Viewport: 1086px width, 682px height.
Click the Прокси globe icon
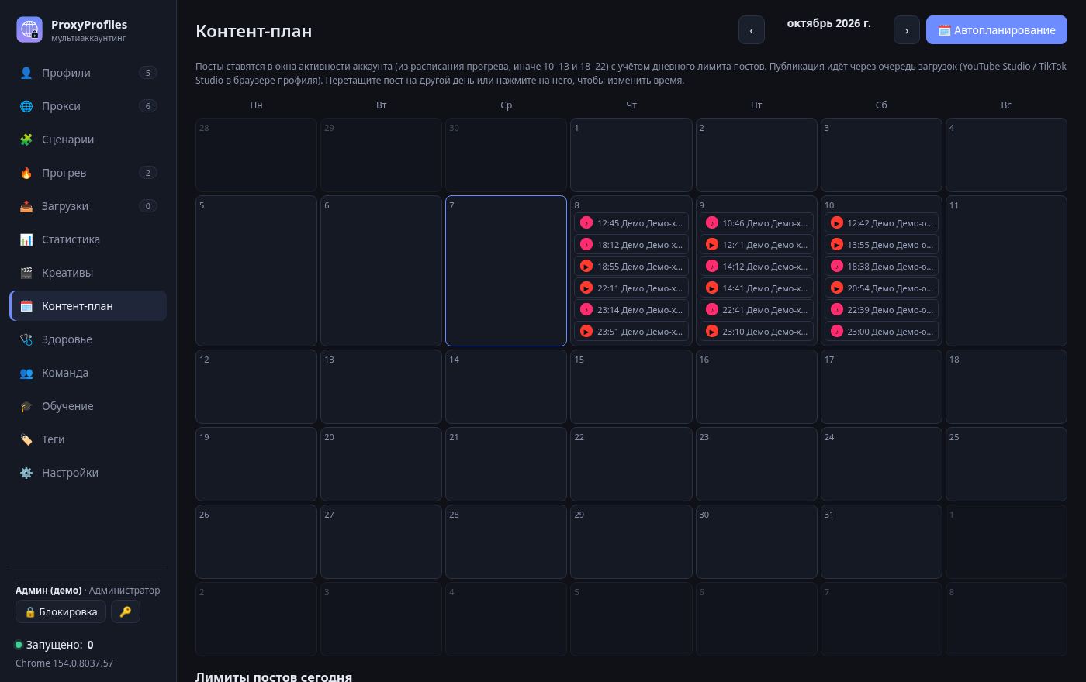(x=26, y=106)
